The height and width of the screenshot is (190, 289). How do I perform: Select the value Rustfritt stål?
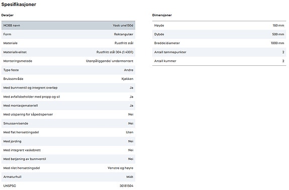(124, 43)
